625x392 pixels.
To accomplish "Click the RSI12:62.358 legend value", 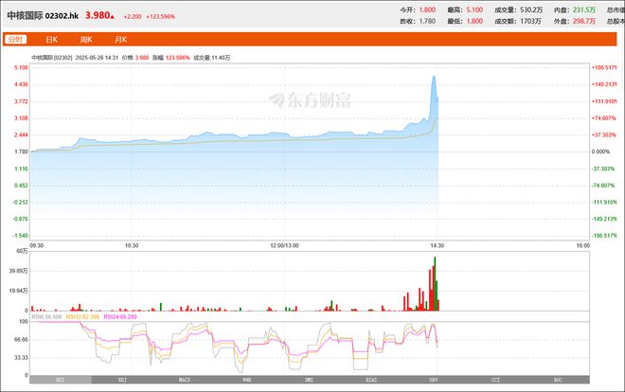I will pos(82,316).
